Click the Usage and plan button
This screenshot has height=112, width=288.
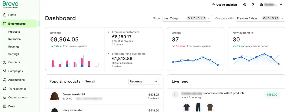(x=224, y=5)
